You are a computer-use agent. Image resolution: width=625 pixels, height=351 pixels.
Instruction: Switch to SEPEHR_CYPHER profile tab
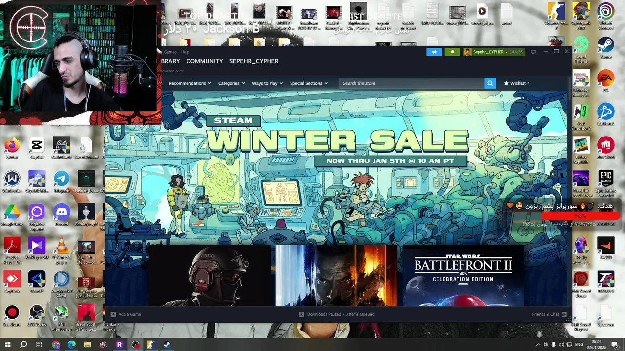click(x=254, y=61)
